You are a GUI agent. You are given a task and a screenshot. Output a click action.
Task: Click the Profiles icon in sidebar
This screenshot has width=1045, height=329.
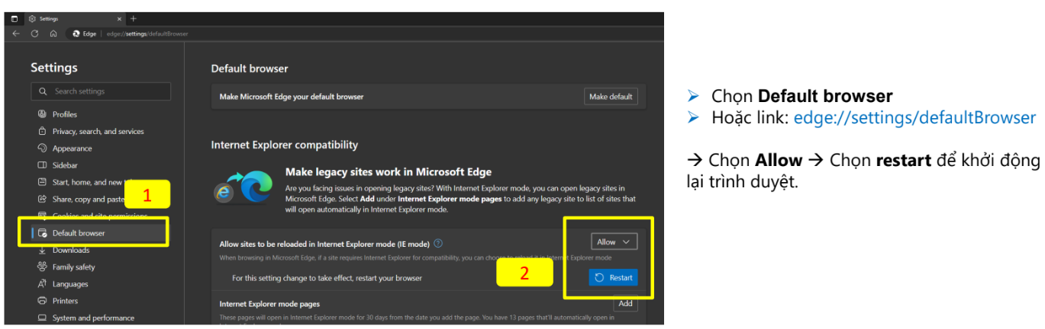(42, 114)
